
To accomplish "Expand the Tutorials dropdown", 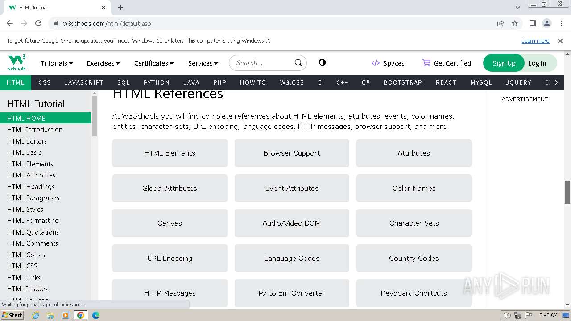I will tap(57, 63).
